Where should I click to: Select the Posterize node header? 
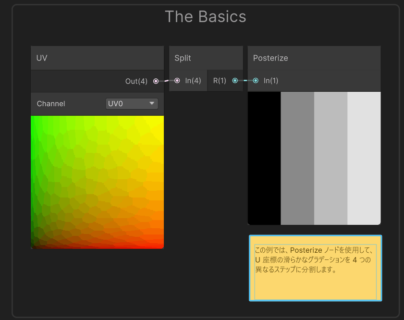[x=314, y=58]
